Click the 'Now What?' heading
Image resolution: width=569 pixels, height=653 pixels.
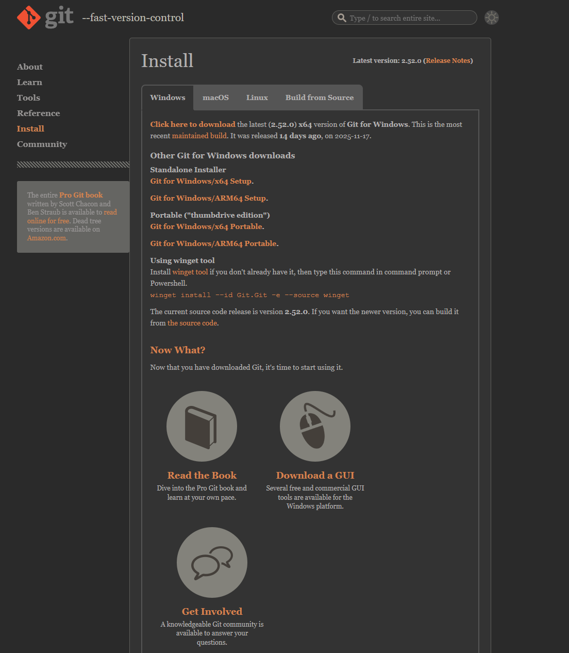[x=178, y=350]
